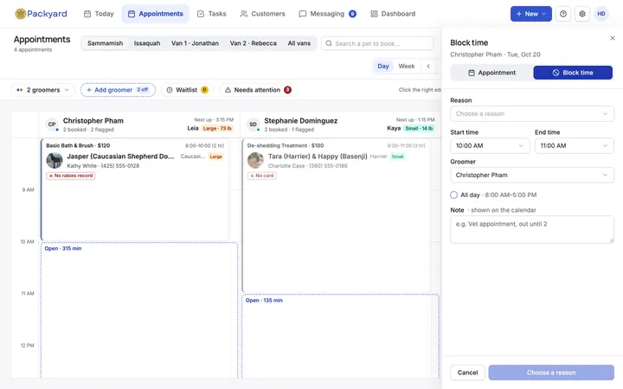Open the Start time dropdown
This screenshot has width=623, height=389.
click(490, 146)
